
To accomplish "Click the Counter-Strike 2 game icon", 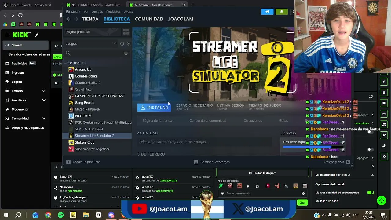I will [x=71, y=83].
